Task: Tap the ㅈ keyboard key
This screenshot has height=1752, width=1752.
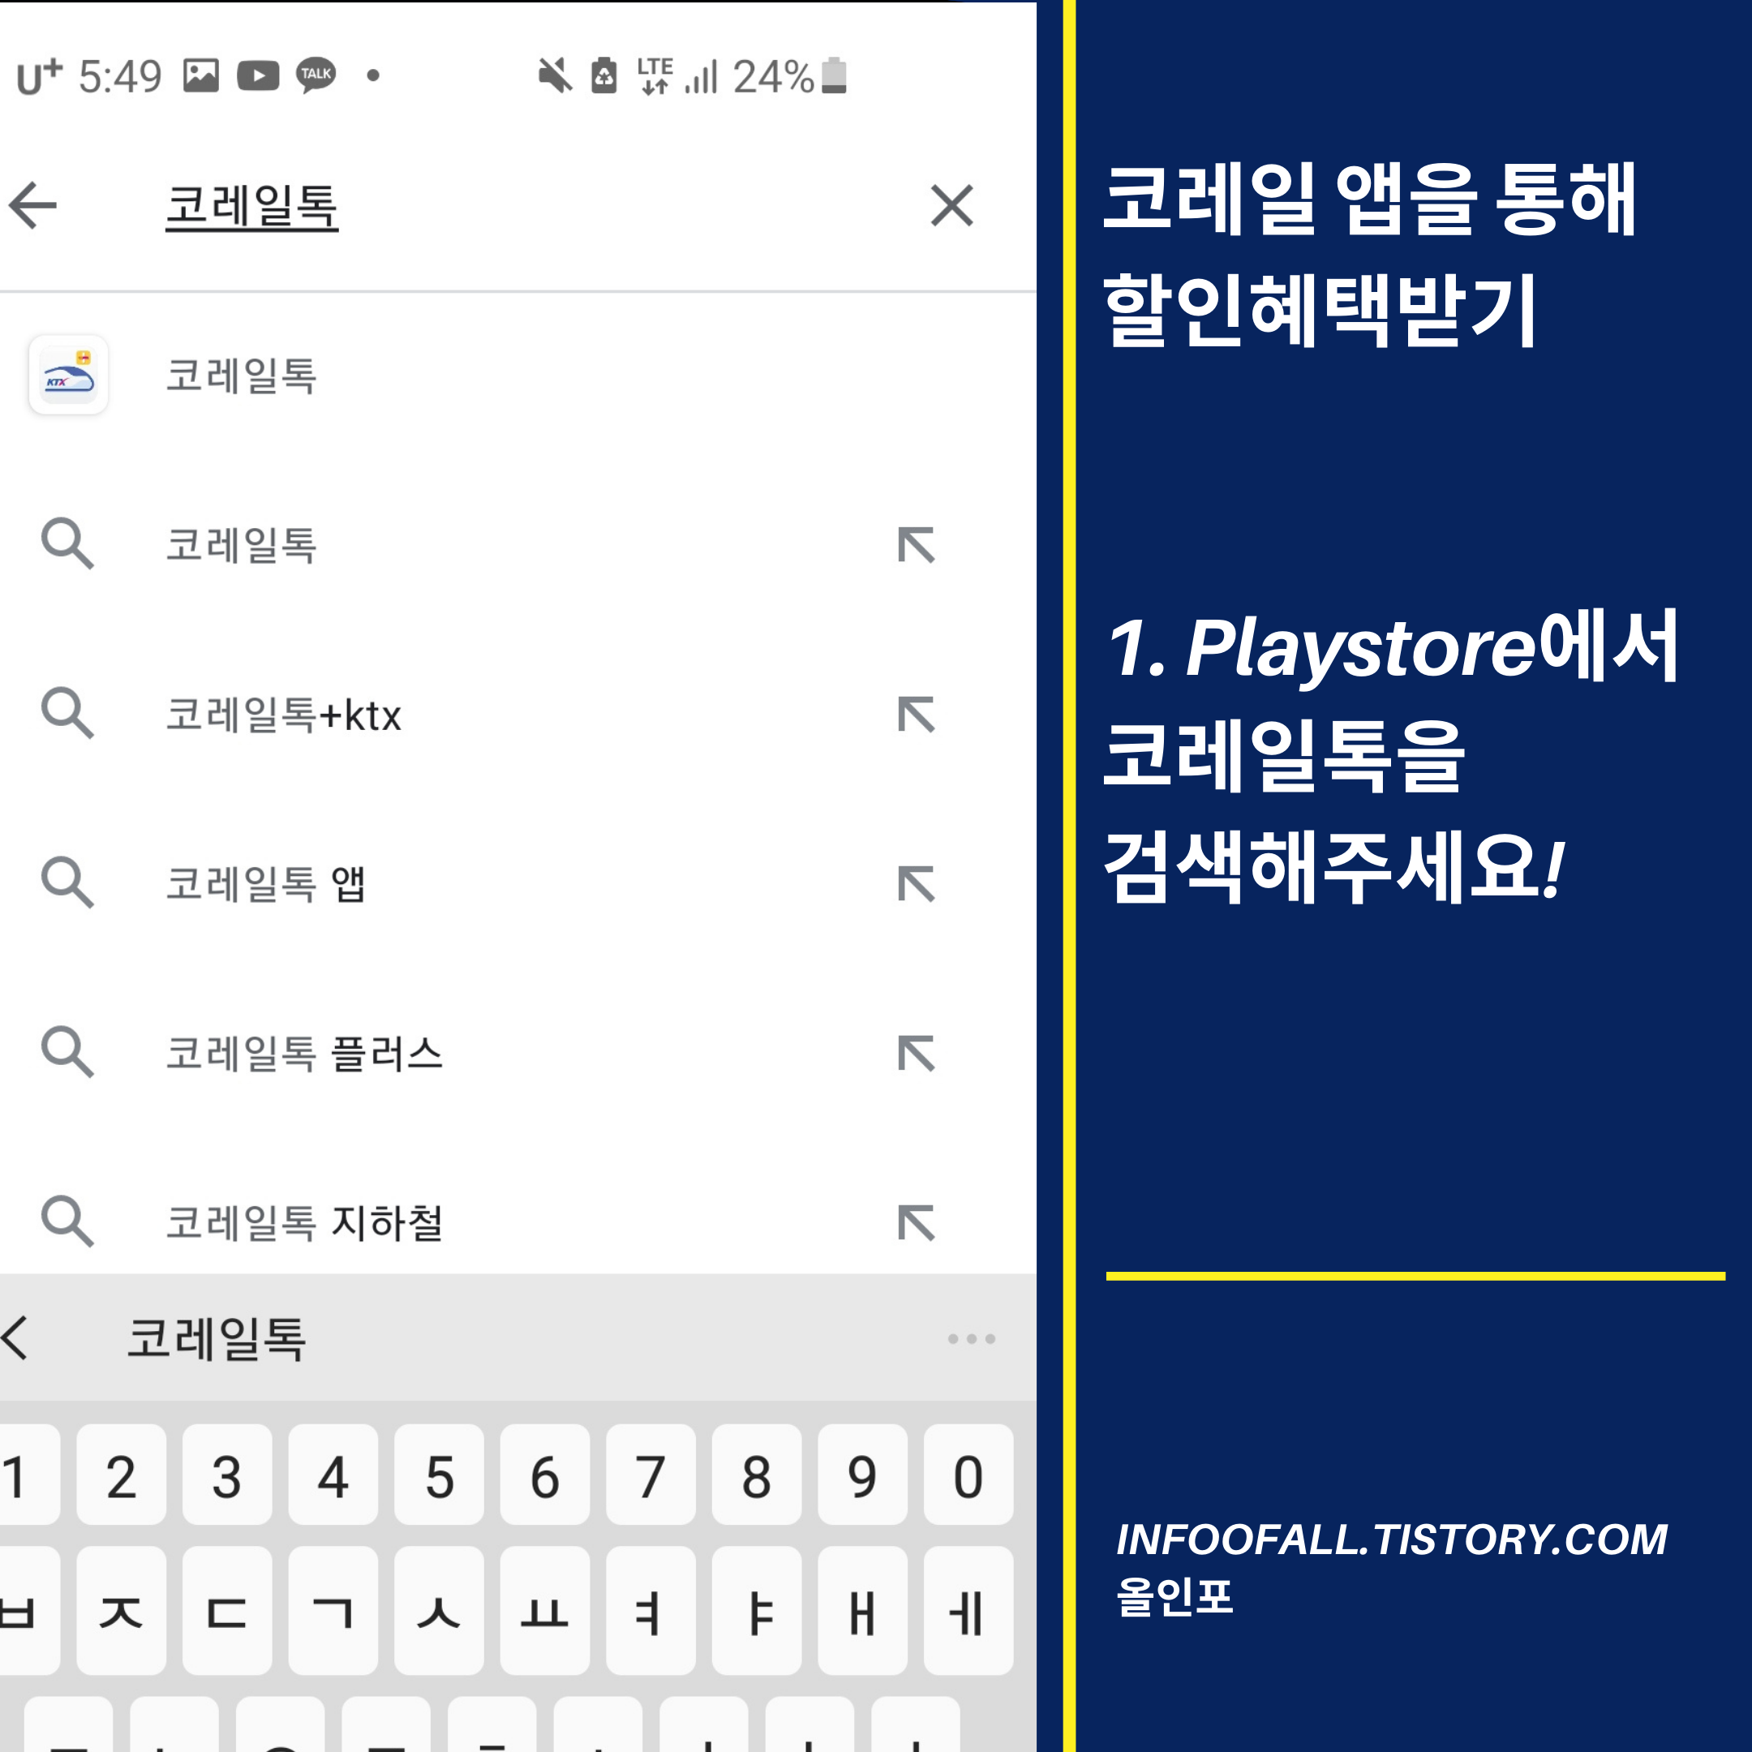Action: click(x=122, y=1611)
